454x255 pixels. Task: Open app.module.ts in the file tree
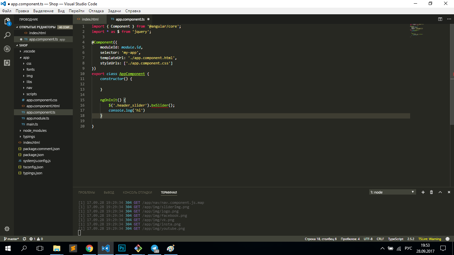pos(43,118)
